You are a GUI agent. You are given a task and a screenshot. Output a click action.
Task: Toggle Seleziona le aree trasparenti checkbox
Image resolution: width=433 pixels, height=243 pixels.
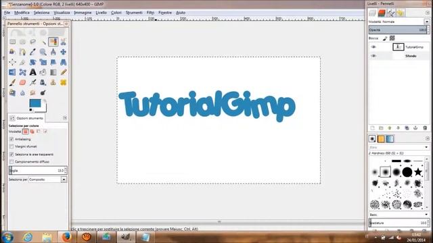(12, 155)
